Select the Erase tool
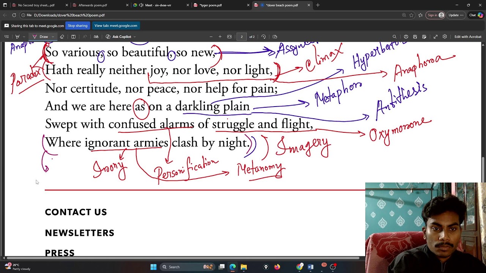The height and width of the screenshot is (273, 486). click(62, 37)
